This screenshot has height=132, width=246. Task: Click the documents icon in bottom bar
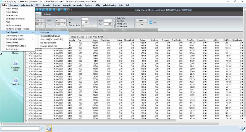tap(49, 128)
